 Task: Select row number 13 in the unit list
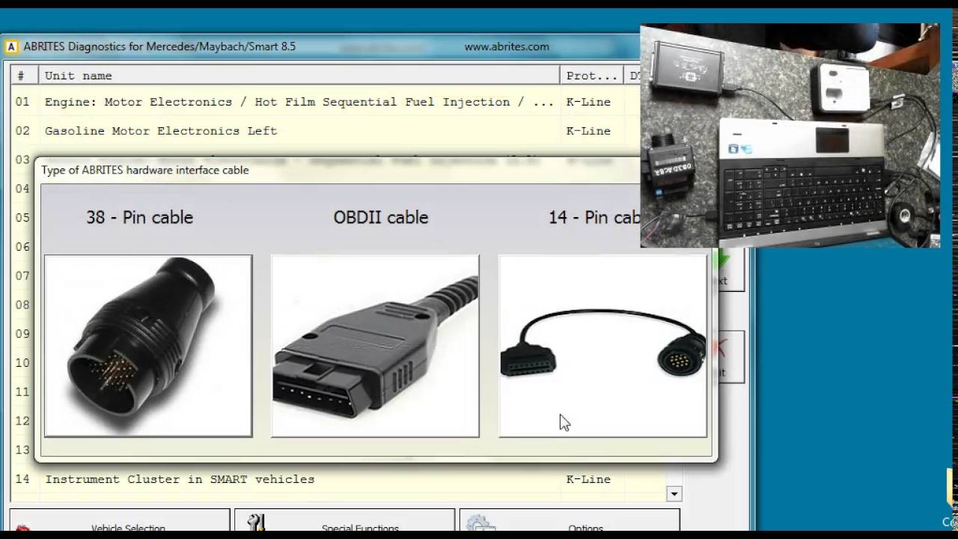click(22, 450)
